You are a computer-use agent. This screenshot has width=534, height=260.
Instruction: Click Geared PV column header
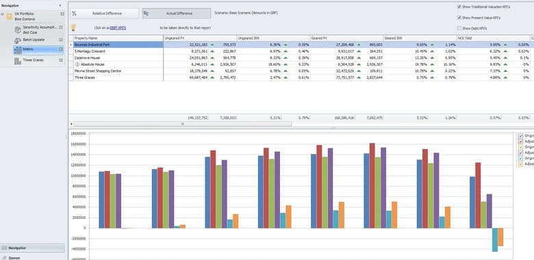[346, 38]
